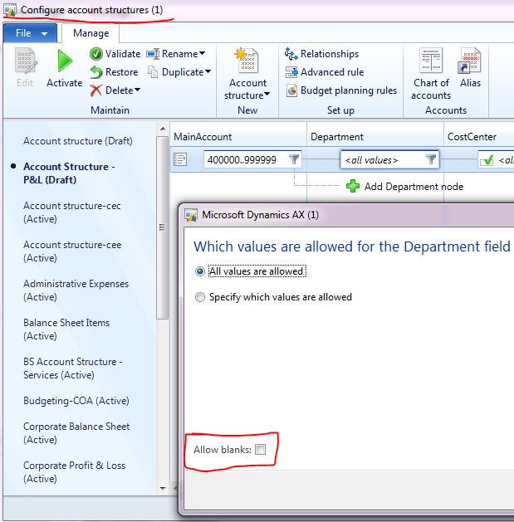Click the Advanced rule button
514x522 pixels.
point(325,72)
